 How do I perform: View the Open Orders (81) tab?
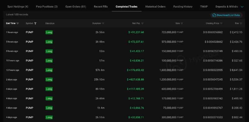point(76,7)
